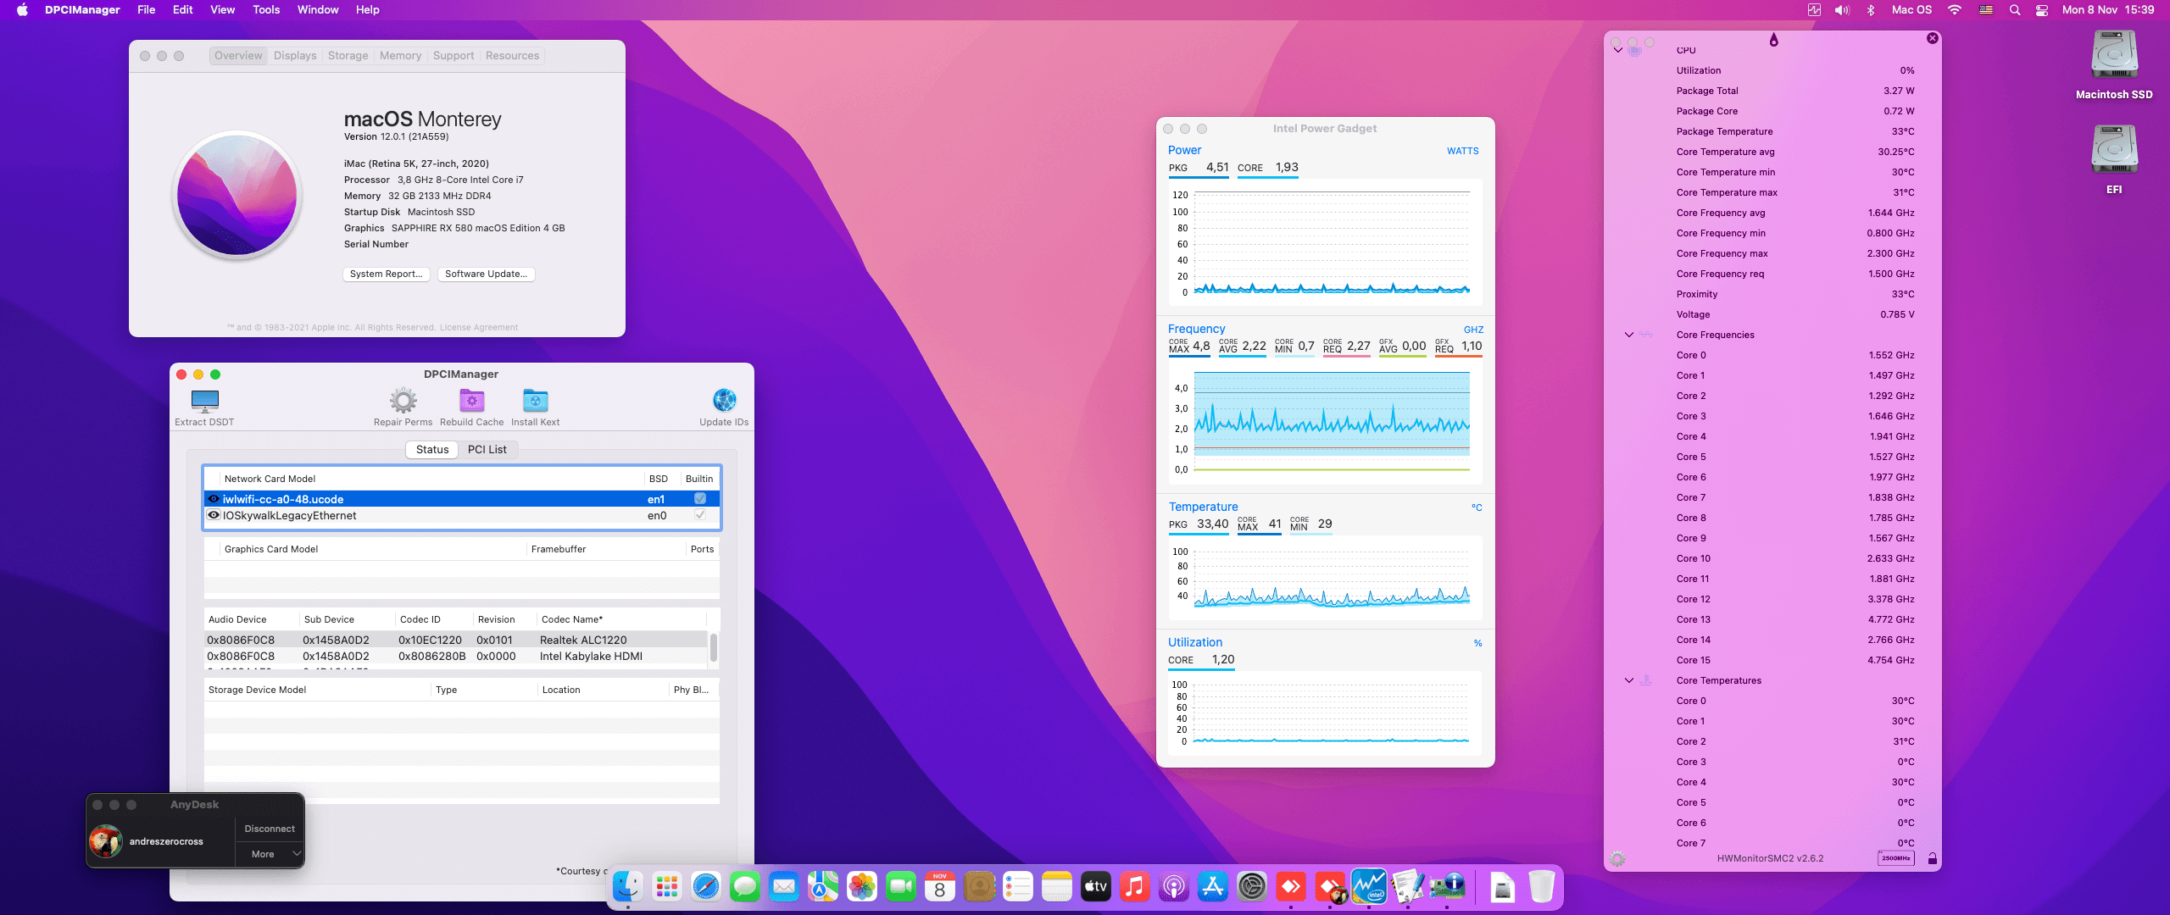The width and height of the screenshot is (2170, 915).
Task: Open Finder from the Dock
Action: click(628, 887)
